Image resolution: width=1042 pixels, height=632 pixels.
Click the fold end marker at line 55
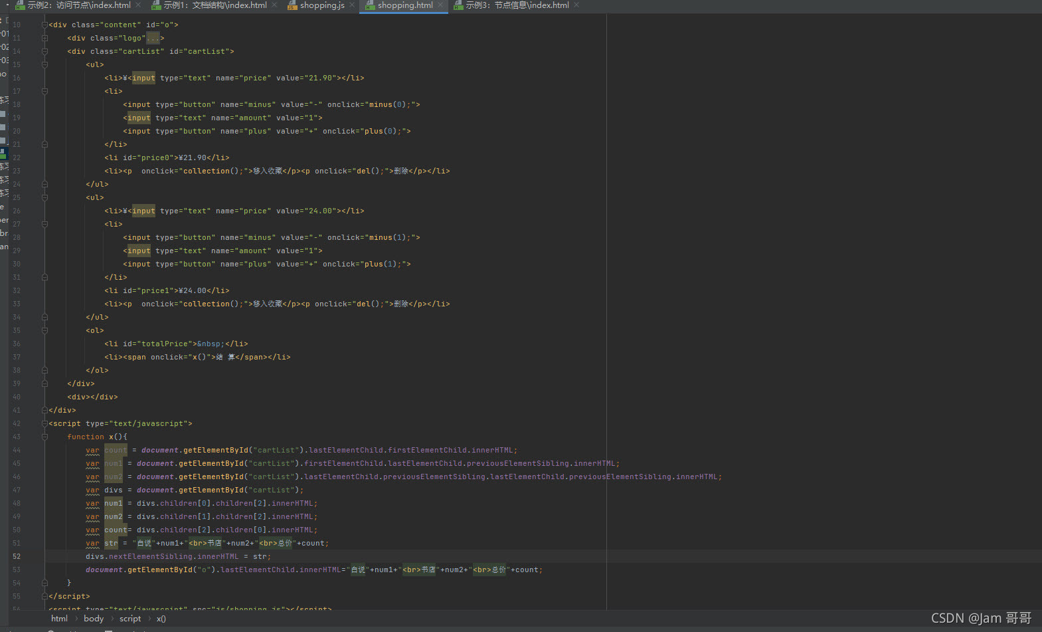pyautogui.click(x=44, y=596)
